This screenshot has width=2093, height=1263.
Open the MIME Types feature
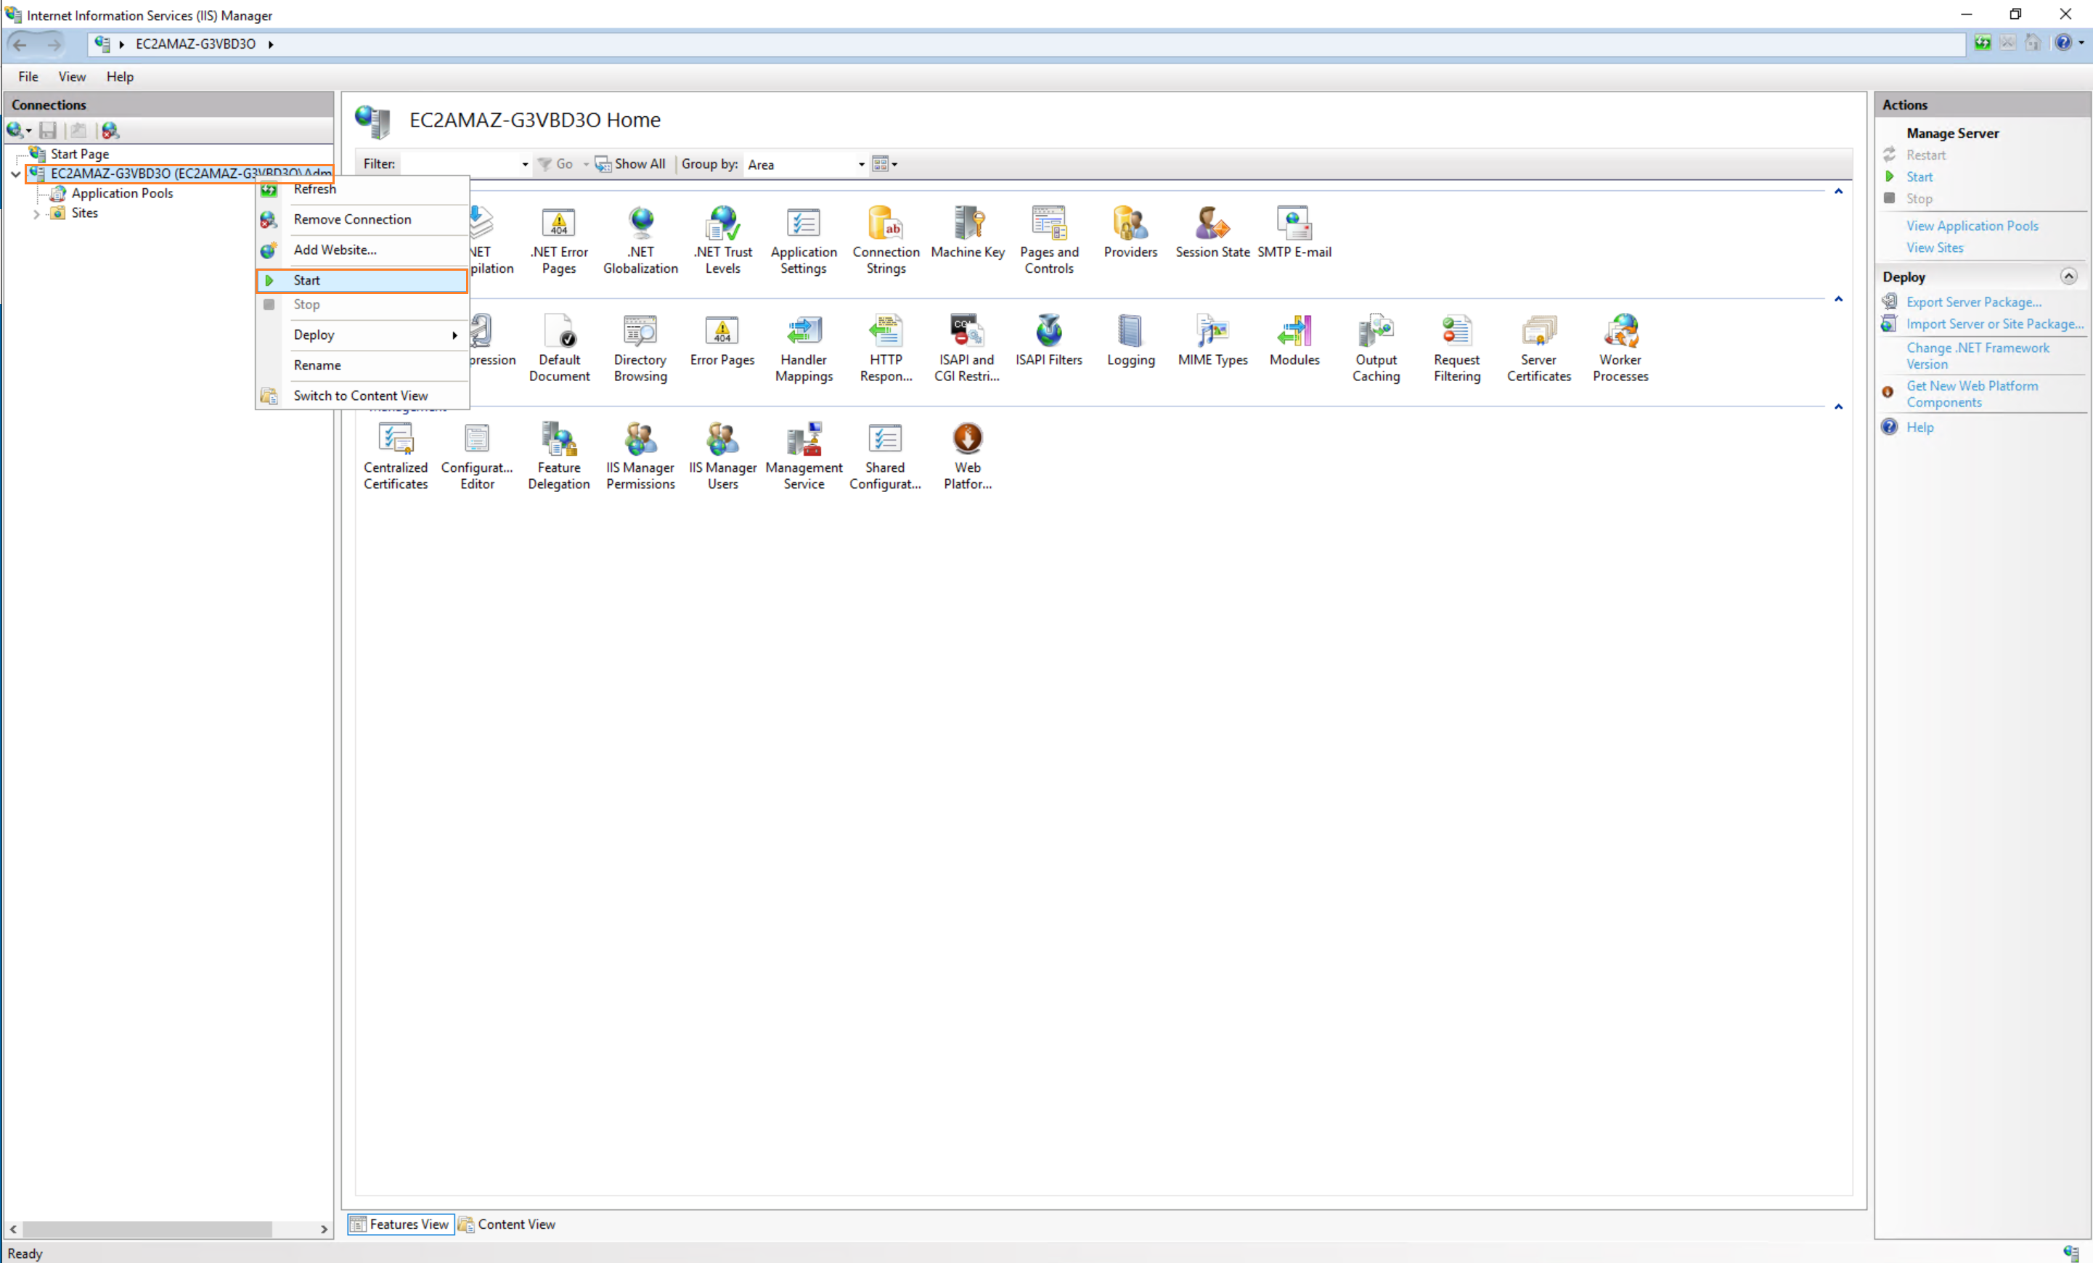pos(1212,340)
